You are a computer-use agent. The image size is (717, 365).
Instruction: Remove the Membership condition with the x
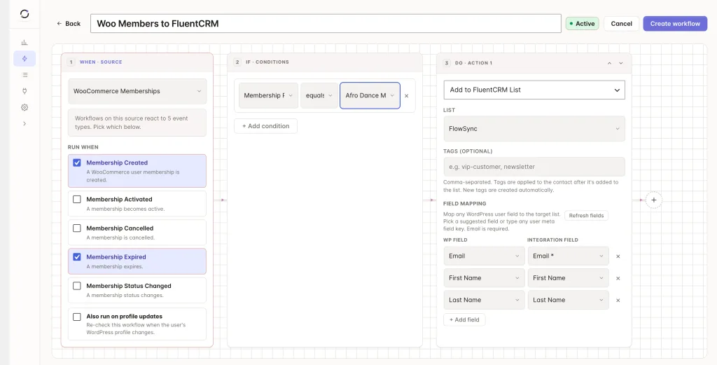(407, 95)
